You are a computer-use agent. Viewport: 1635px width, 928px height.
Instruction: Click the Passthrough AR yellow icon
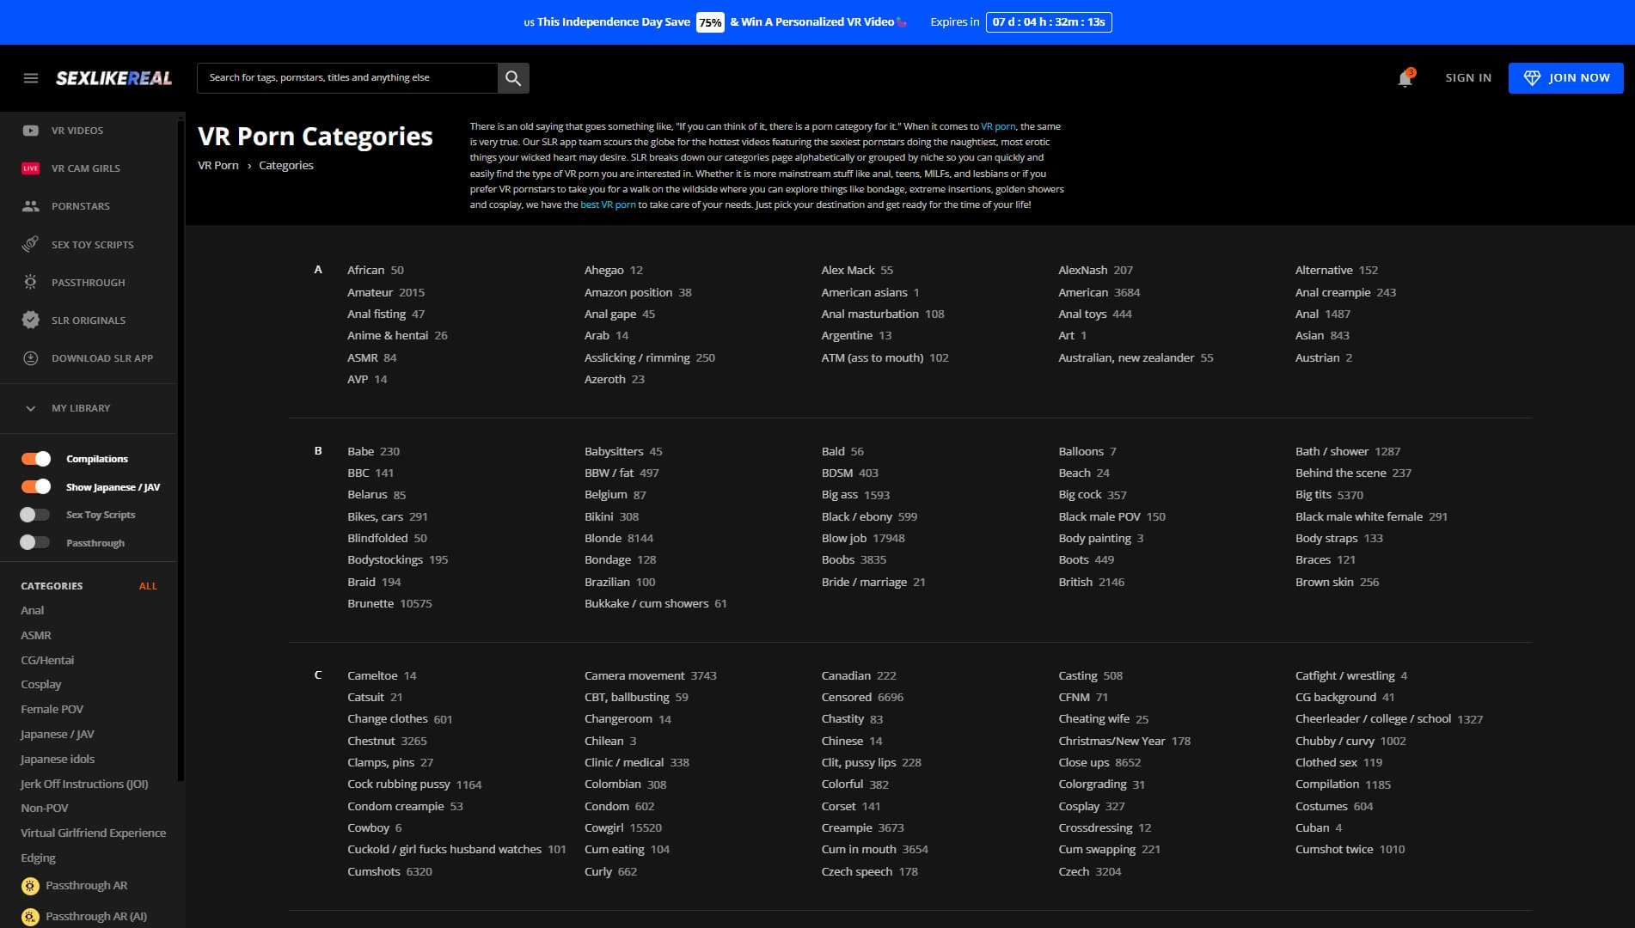[x=30, y=886]
